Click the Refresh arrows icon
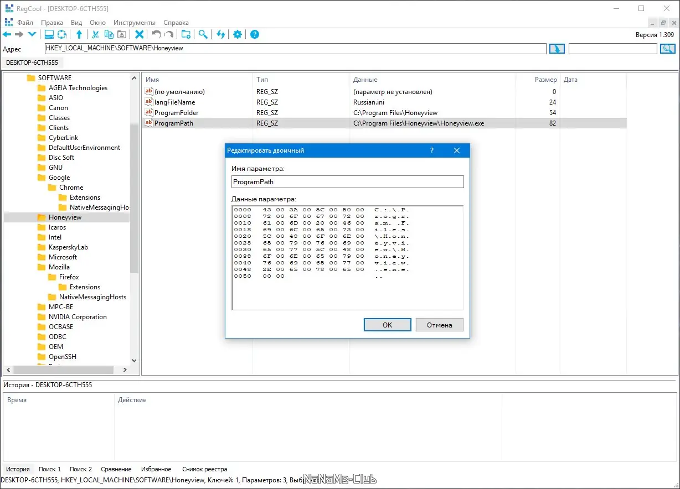This screenshot has width=680, height=489. 221,34
